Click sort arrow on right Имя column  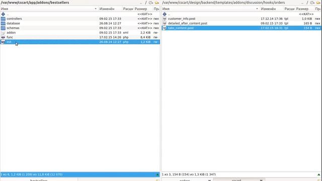click(257, 9)
